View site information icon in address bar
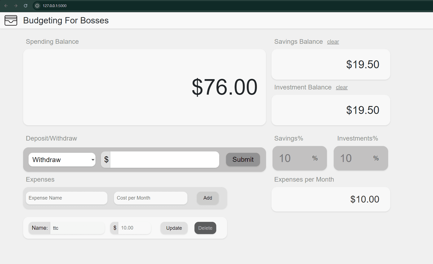433x264 pixels. coord(37,6)
